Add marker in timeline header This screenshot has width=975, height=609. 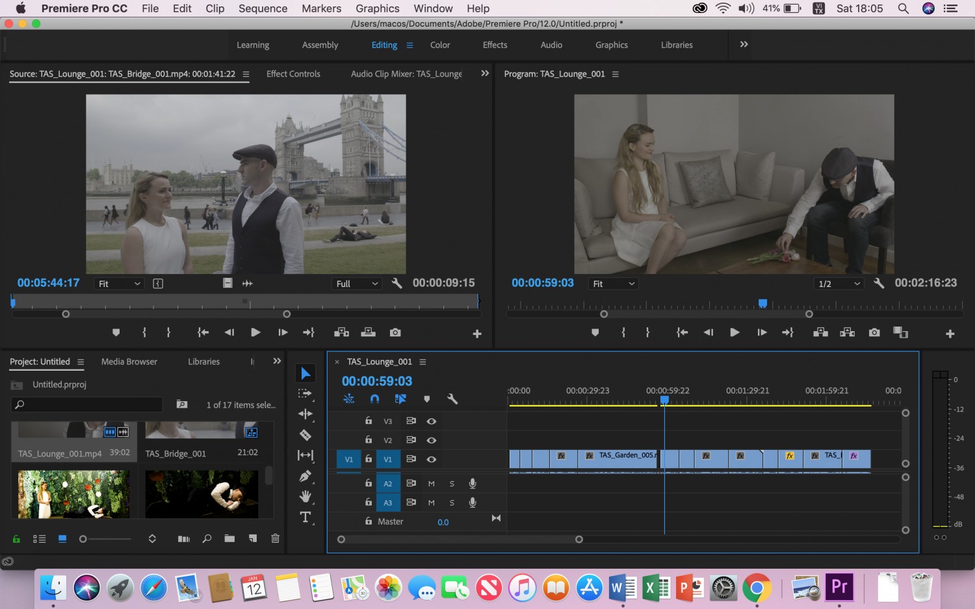point(427,399)
